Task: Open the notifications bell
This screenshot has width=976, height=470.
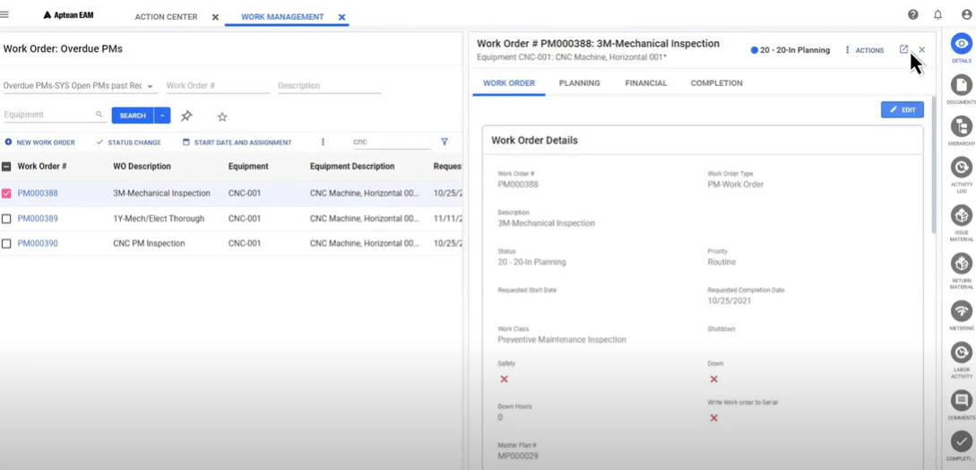Action: click(938, 15)
